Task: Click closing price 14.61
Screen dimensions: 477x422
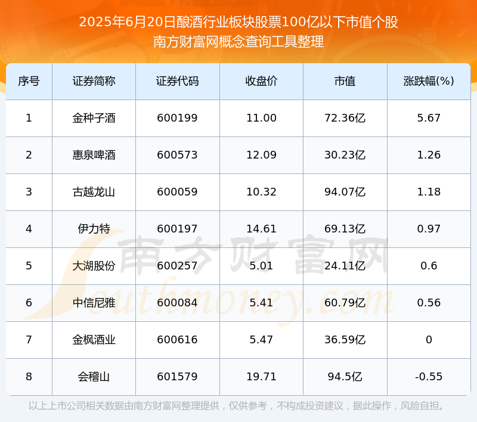Action: click(261, 229)
